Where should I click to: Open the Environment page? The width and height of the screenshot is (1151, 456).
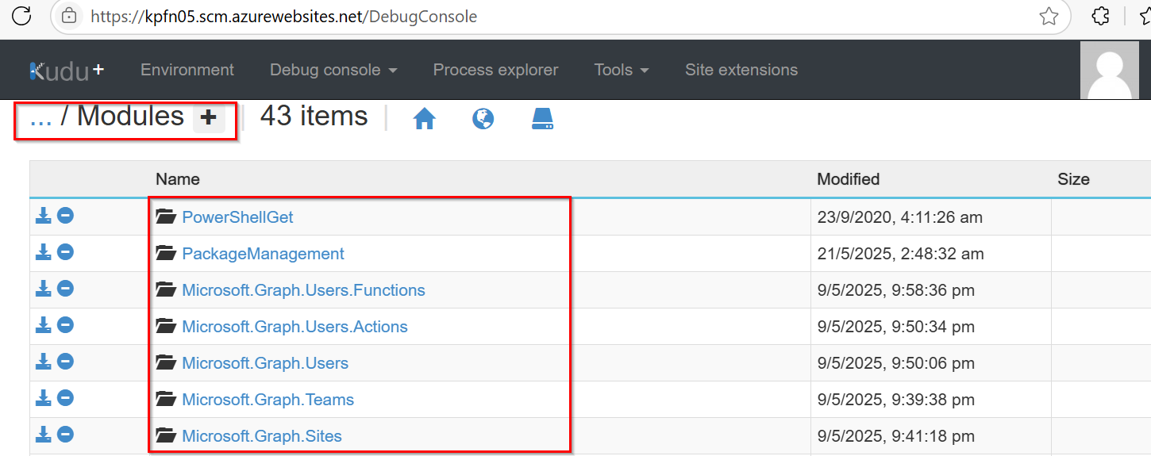pos(187,70)
